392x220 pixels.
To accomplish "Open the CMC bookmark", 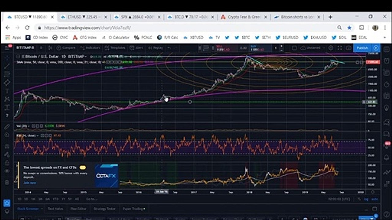I will click(x=60, y=38).
